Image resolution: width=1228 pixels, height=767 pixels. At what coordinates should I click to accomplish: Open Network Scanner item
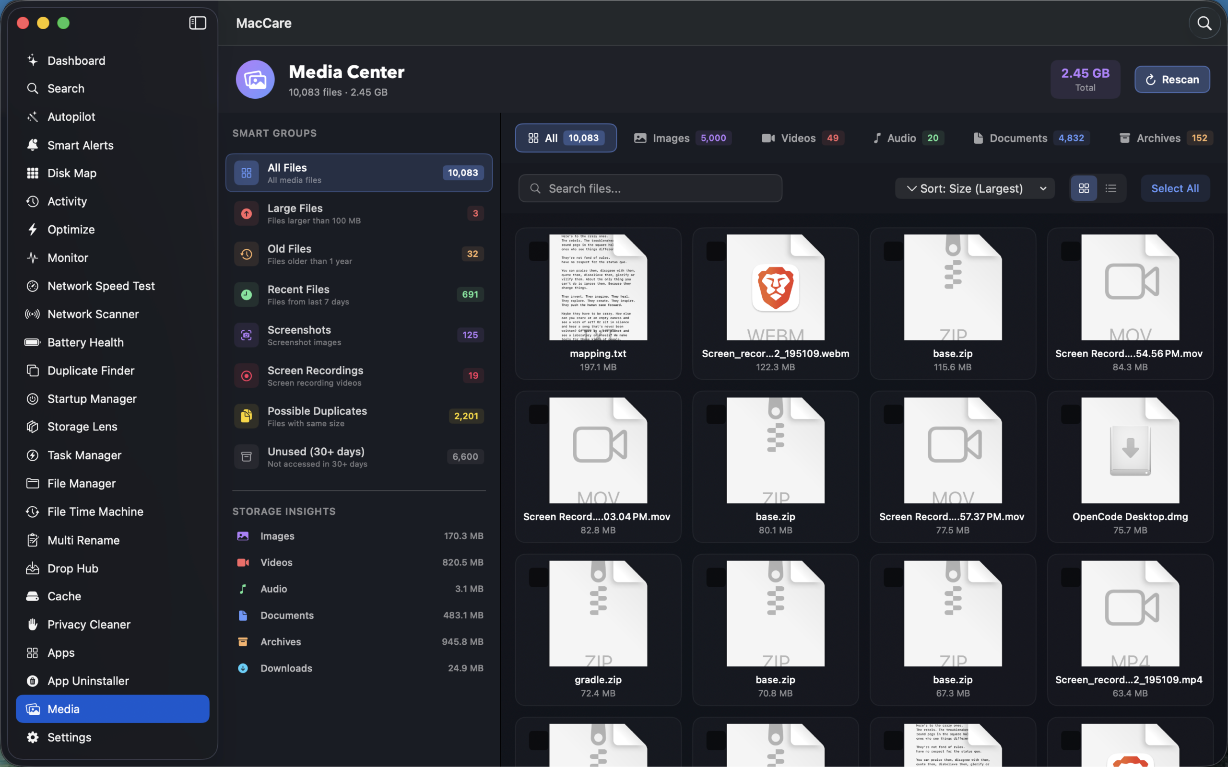[112, 314]
